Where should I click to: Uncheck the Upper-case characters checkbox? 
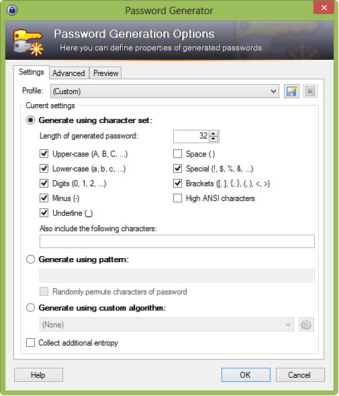point(44,153)
